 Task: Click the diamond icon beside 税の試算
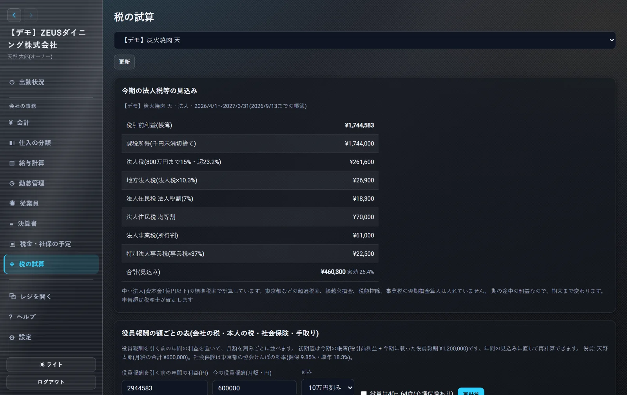point(12,264)
